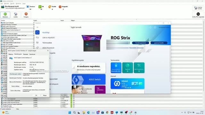Open Google Chrome from the taskbar

(107, 112)
